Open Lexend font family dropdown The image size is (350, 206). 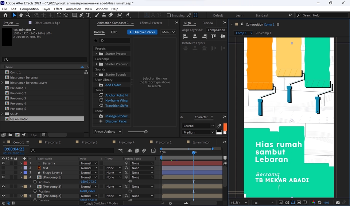pyautogui.click(x=198, y=126)
